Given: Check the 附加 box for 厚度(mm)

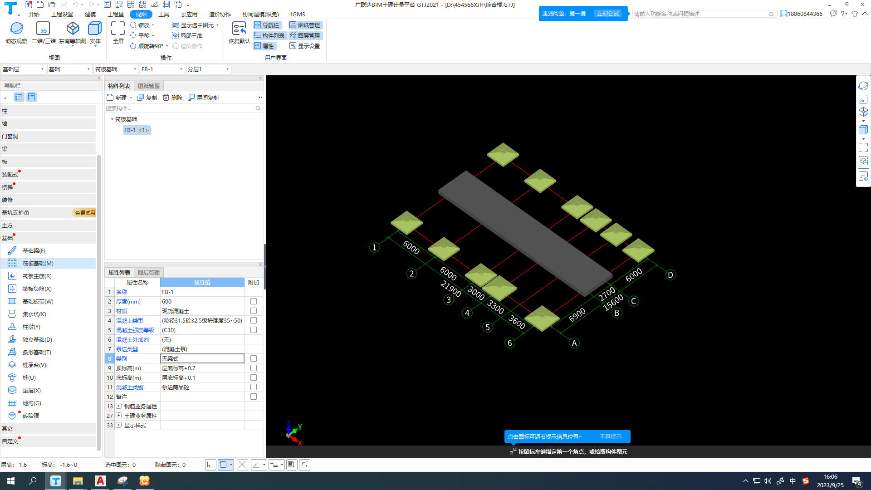Looking at the screenshot, I should 254,301.
